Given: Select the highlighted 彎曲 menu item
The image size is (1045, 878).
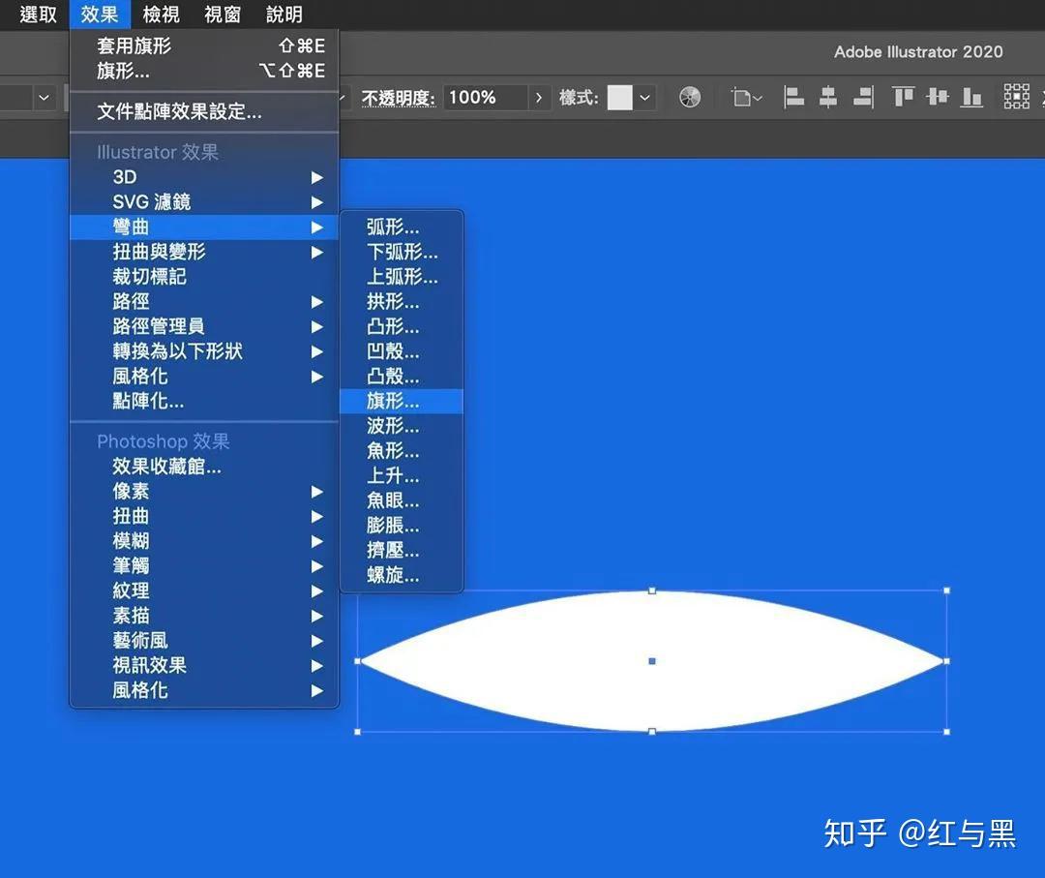Looking at the screenshot, I should point(204,227).
